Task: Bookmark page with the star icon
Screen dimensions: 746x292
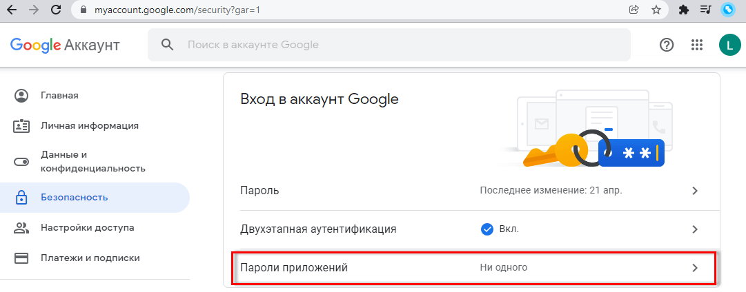Action: [x=656, y=10]
